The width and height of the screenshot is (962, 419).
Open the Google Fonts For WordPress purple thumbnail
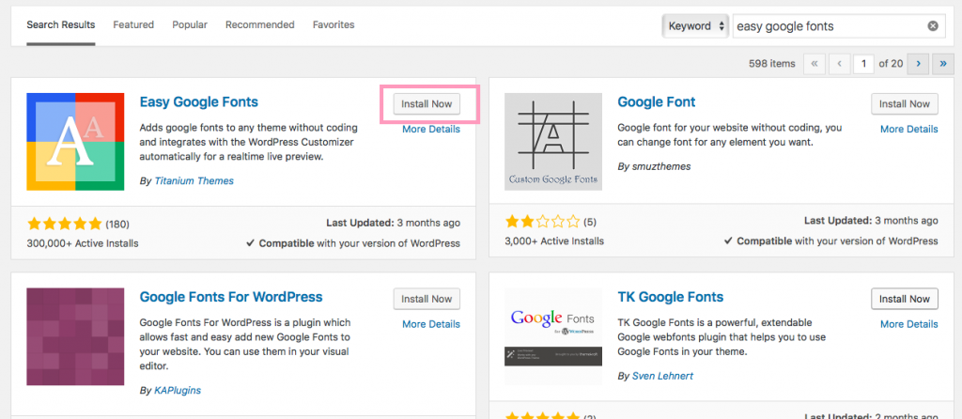[x=75, y=336]
